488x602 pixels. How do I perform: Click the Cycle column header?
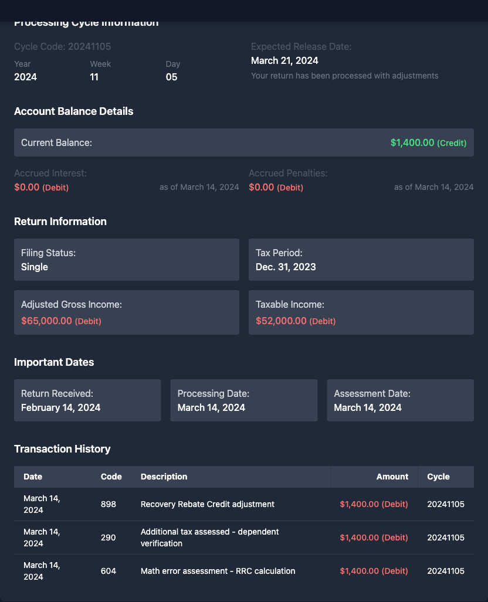click(438, 477)
